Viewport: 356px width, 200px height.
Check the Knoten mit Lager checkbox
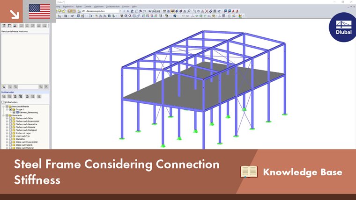point(10,133)
